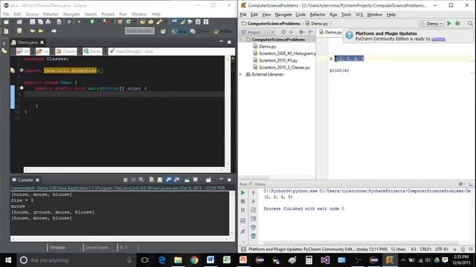The image size is (476, 267).
Task: Switch to the Java perspective in Eclipse
Action: coord(178,31)
